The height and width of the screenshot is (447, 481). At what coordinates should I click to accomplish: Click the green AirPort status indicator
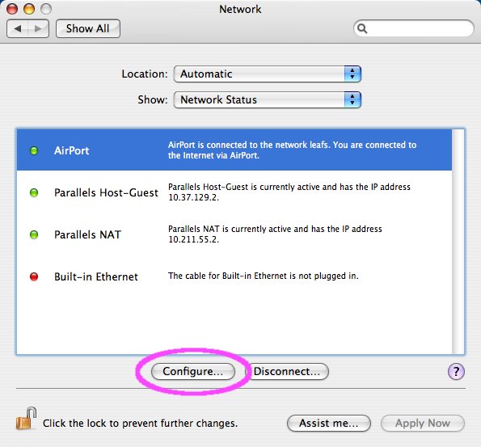pos(34,150)
